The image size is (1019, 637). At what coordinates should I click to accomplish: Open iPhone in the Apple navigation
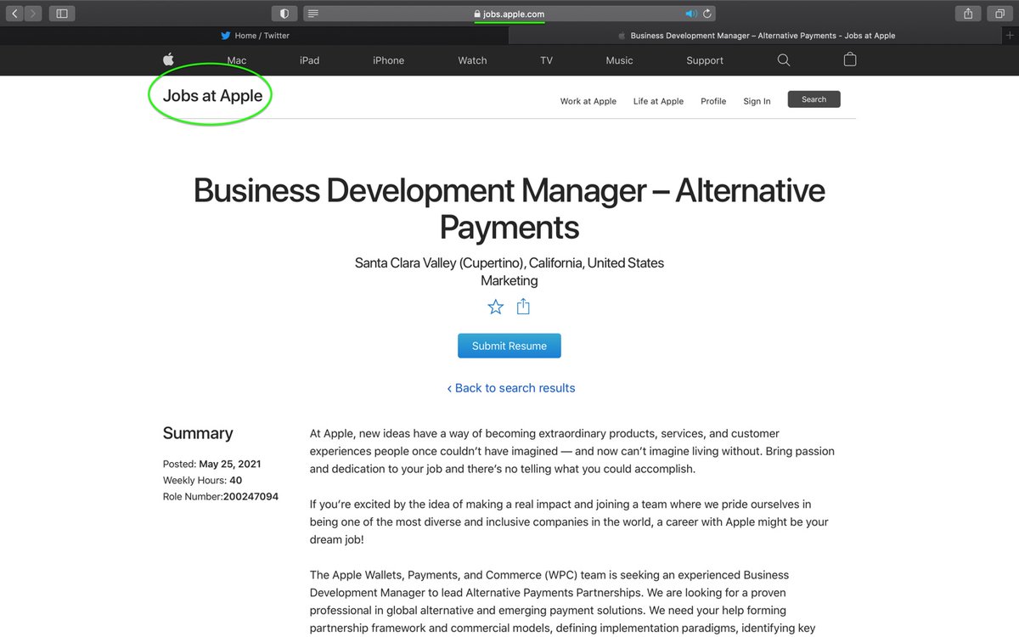click(388, 60)
